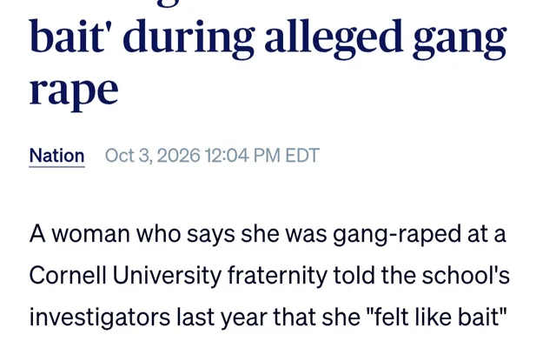Click the "12:04 PM EDT" time text

pyautogui.click(x=262, y=156)
